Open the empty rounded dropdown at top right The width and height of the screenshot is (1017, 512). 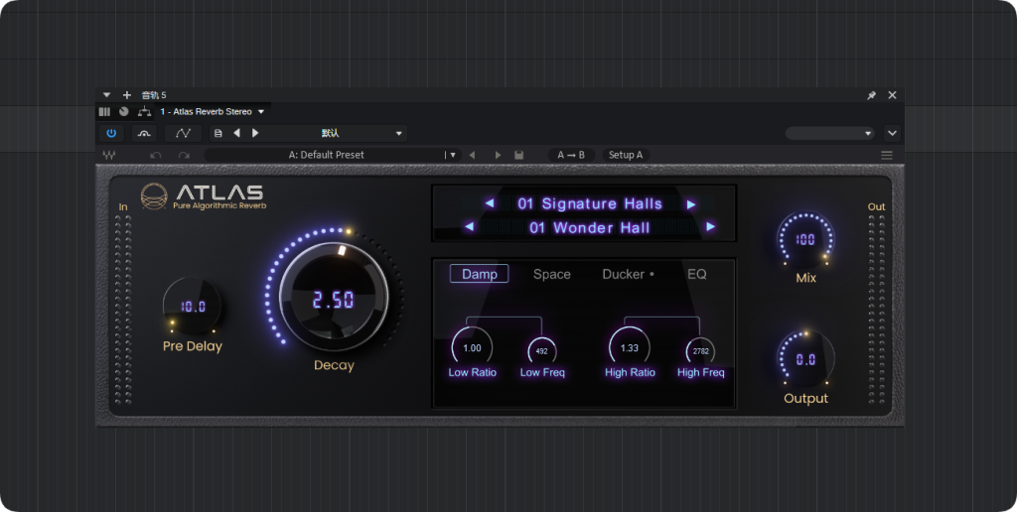829,134
